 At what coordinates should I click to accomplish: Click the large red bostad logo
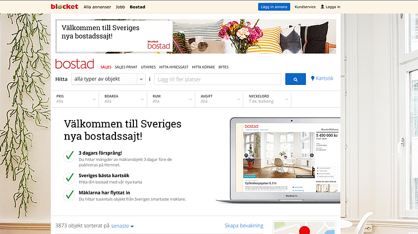(75, 64)
